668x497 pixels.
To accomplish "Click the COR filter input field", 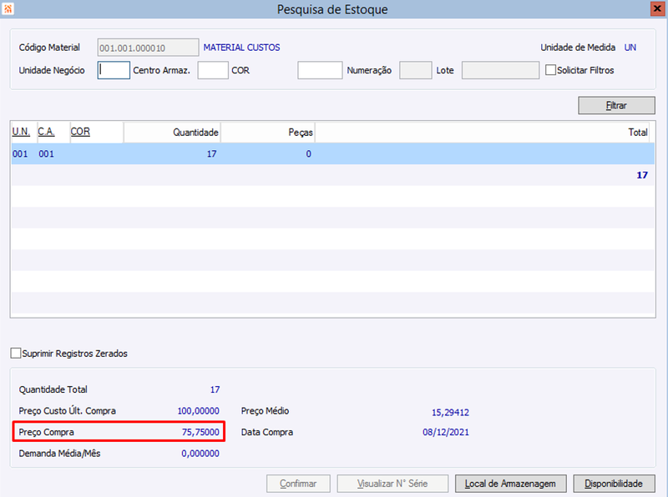I will [320, 70].
